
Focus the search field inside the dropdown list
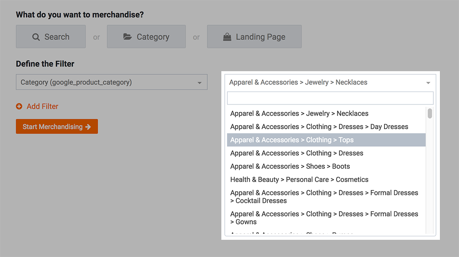(x=330, y=98)
